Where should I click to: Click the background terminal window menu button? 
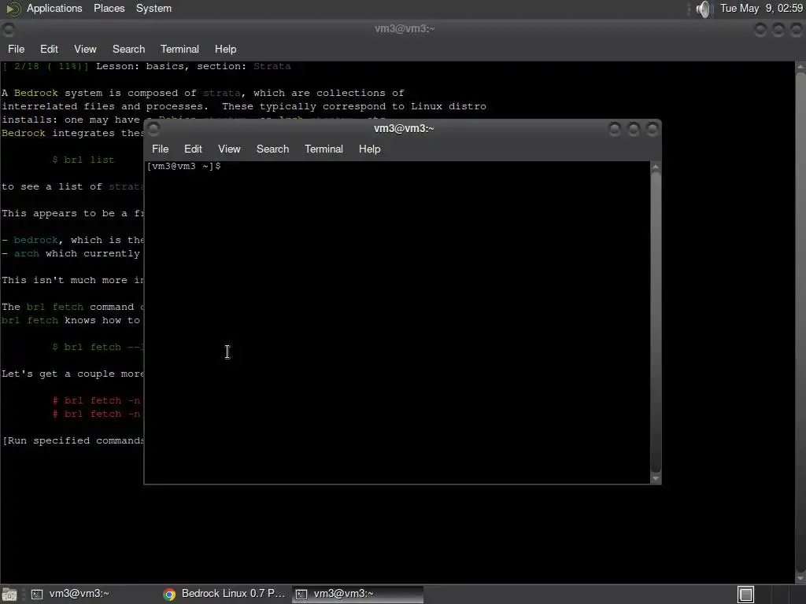[x=9, y=30]
